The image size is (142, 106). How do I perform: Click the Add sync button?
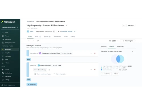[x=131, y=25]
